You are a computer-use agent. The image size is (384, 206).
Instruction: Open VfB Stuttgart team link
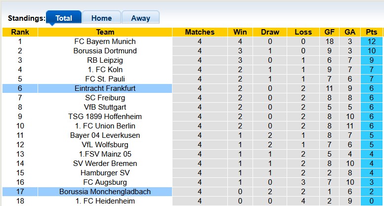pyautogui.click(x=105, y=107)
